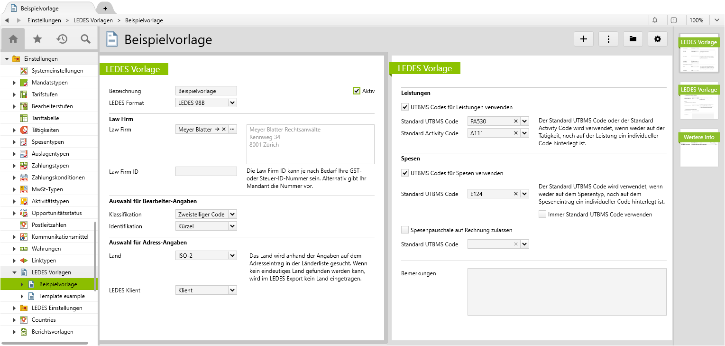This screenshot has width=725, height=346.
Task: Select the Home icon in the sidebar
Action: (13, 38)
